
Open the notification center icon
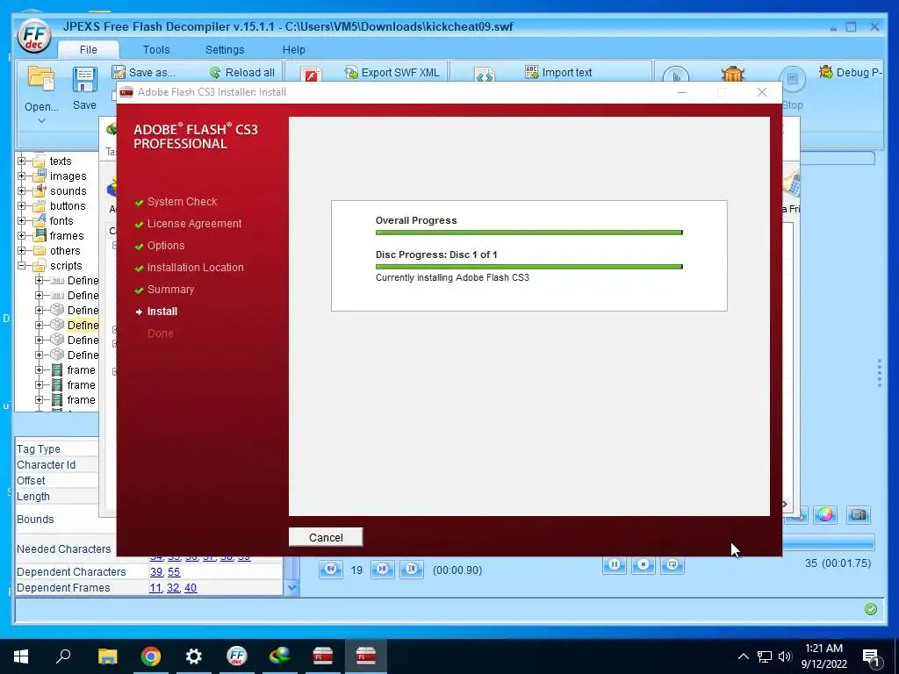point(872,656)
